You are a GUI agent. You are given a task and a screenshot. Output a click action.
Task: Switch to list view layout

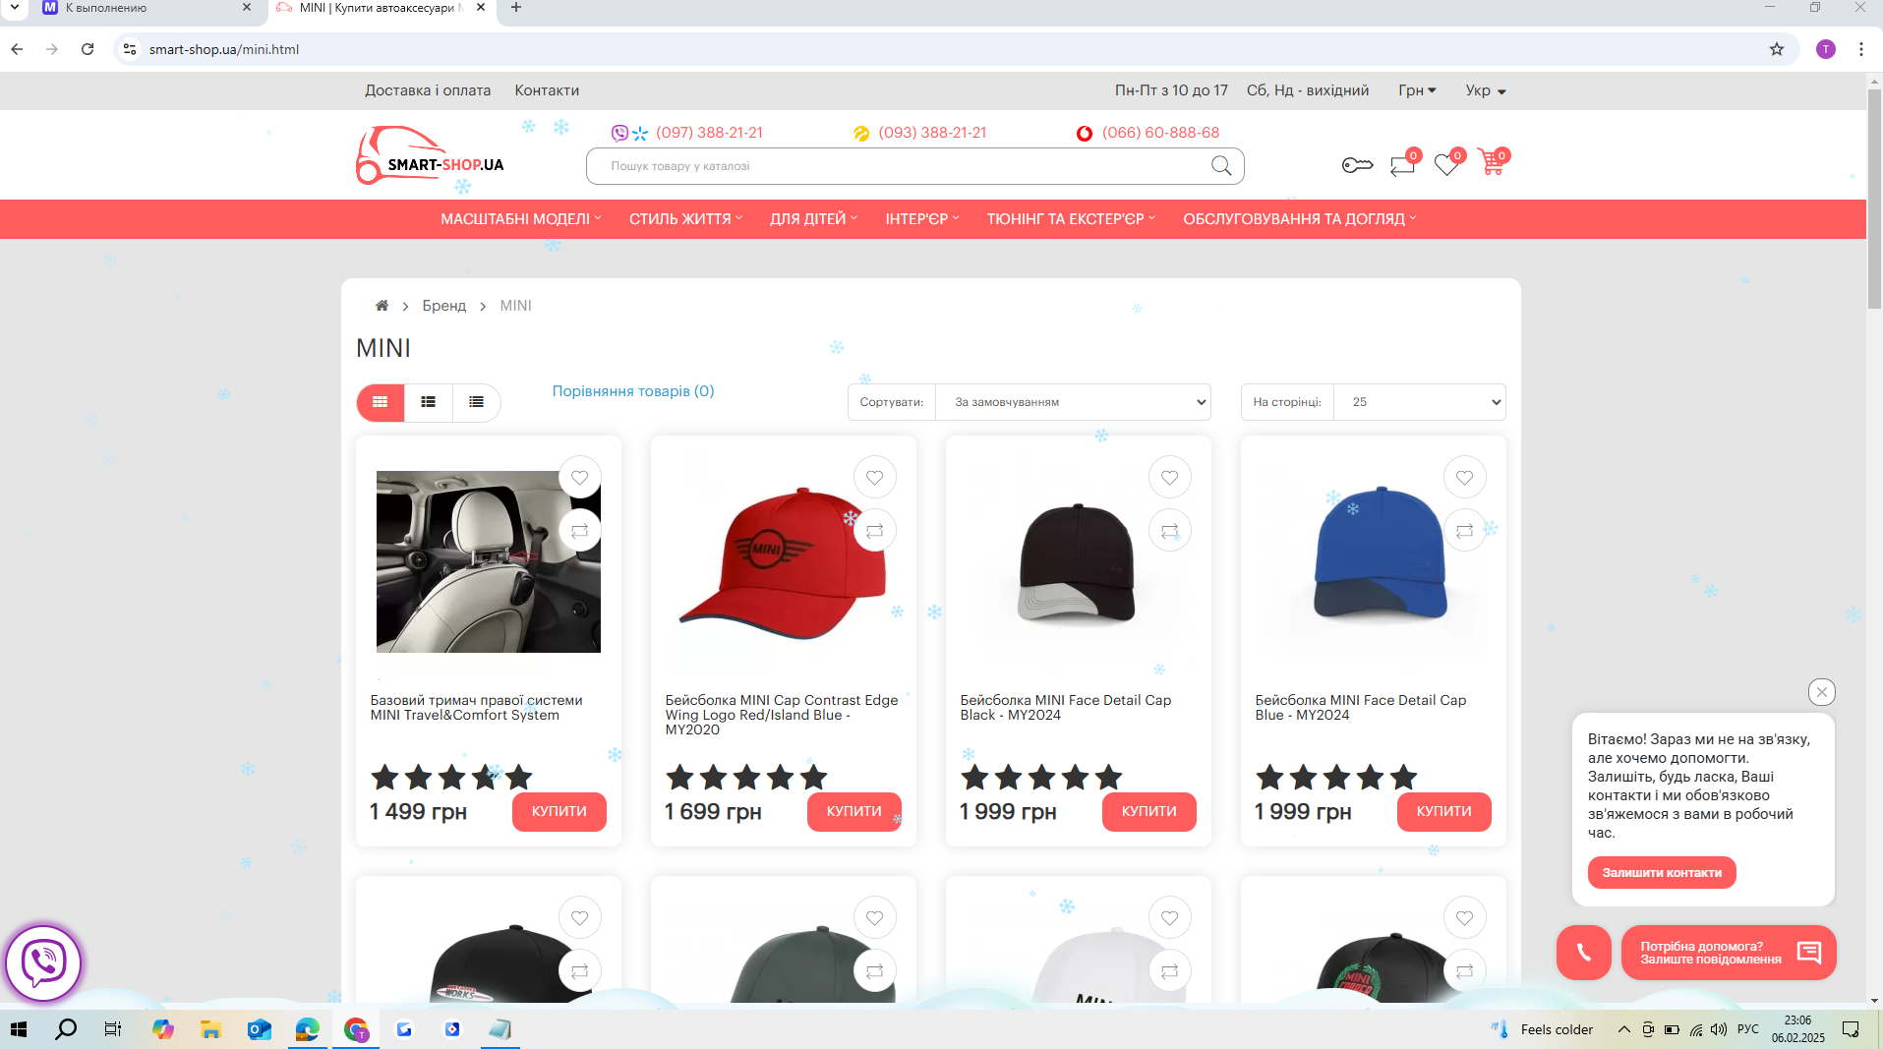pyautogui.click(x=429, y=402)
